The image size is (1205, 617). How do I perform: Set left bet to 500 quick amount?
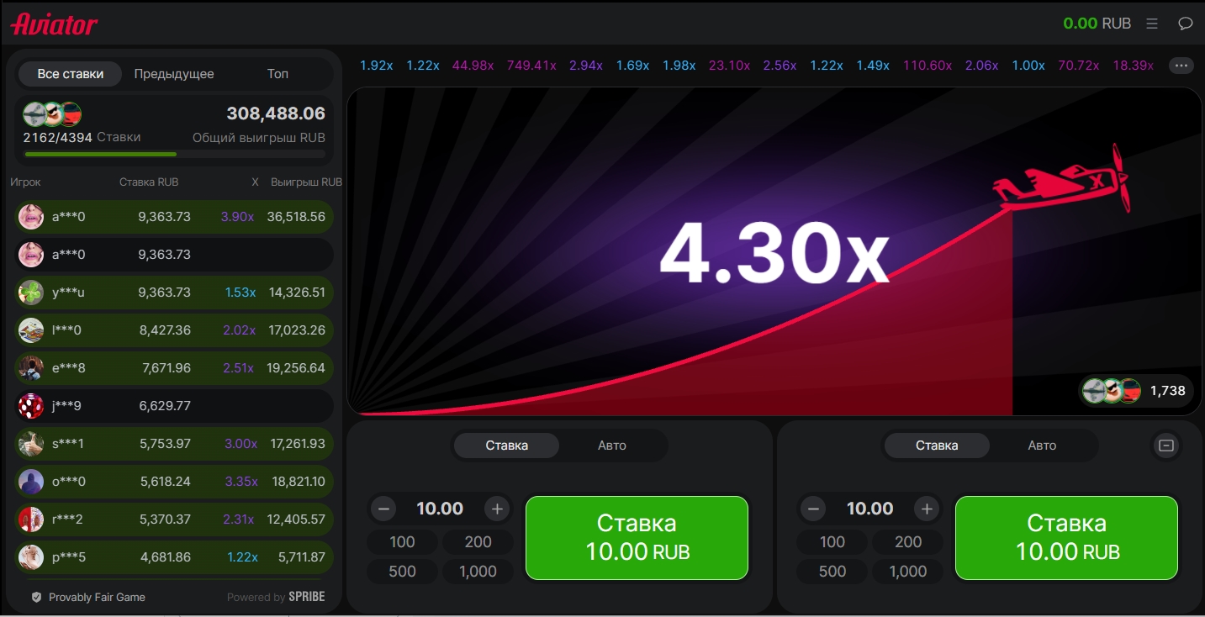tap(402, 571)
